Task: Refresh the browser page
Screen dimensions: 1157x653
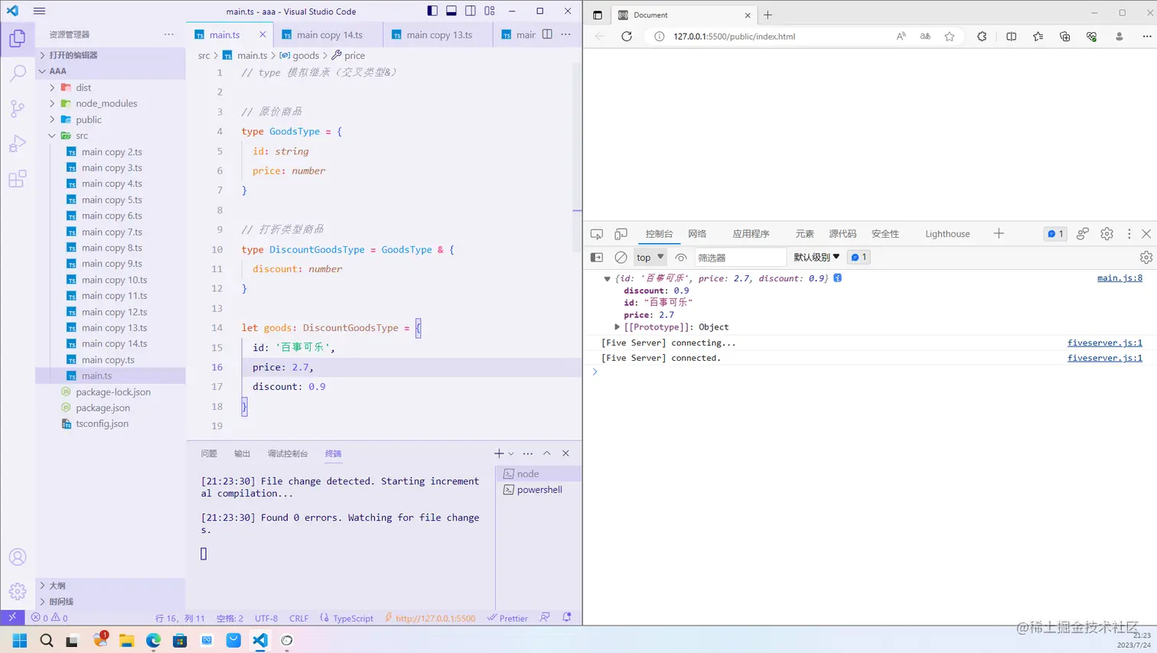Action: point(627,36)
